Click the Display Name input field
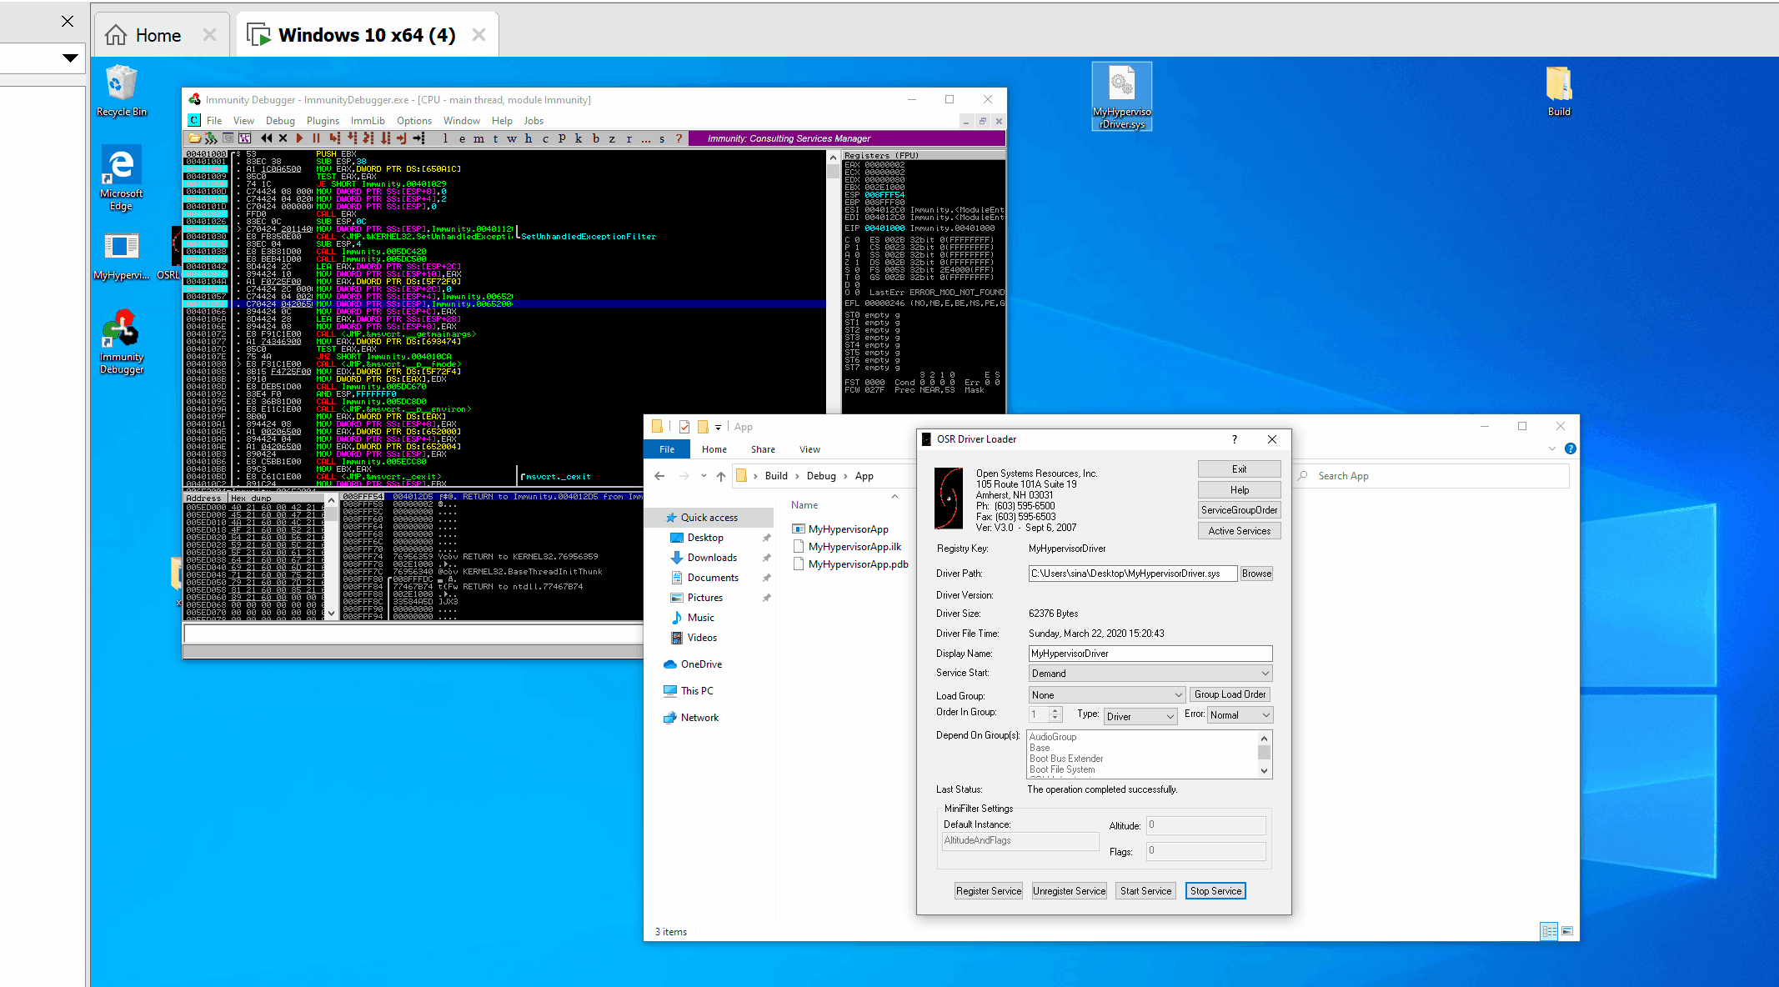Screen dimensions: 1779x987 click(x=1150, y=654)
